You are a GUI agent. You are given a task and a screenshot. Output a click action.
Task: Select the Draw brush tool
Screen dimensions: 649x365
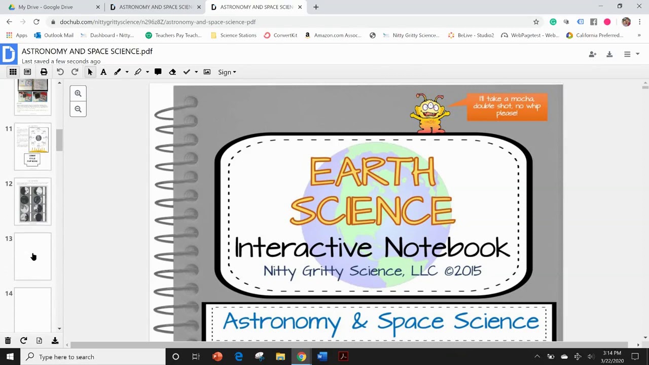(x=118, y=72)
